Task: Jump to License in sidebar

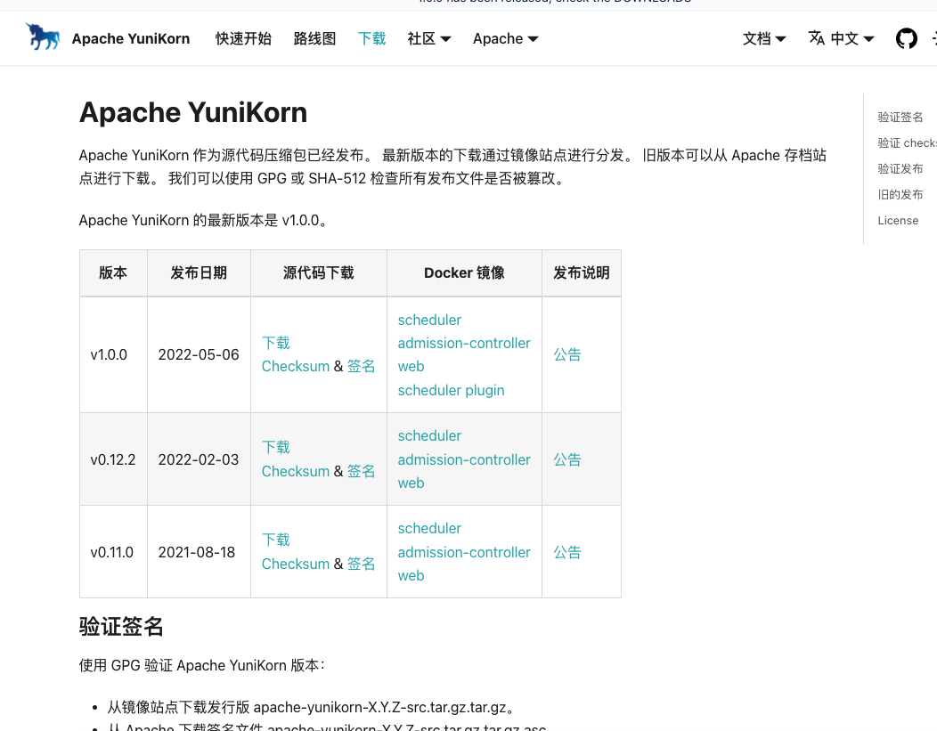Action: point(898,221)
